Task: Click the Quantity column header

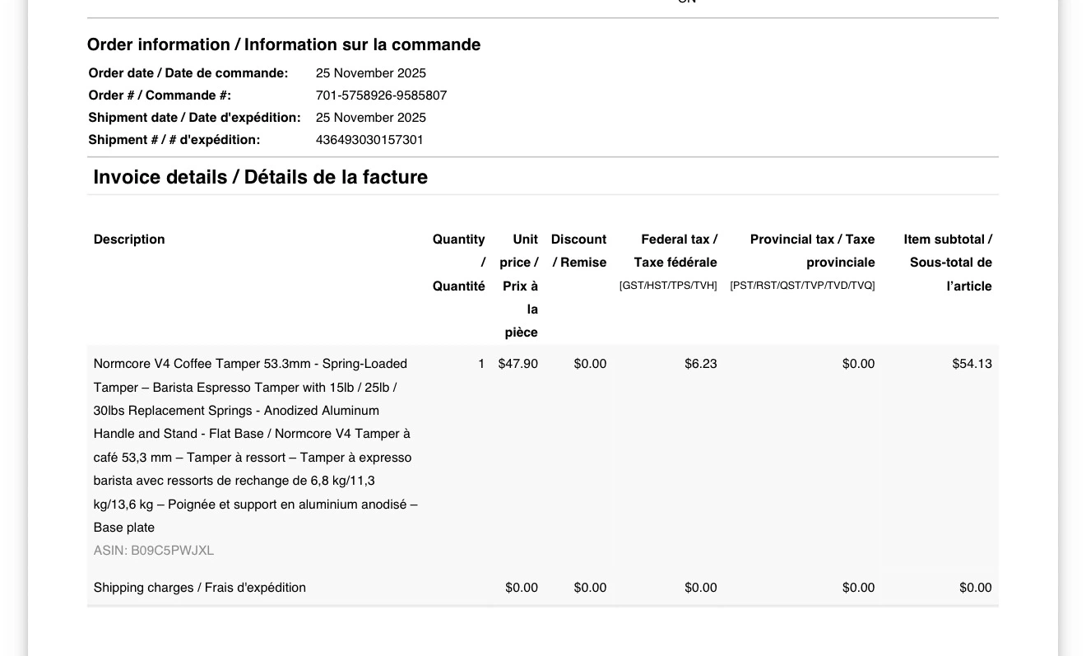Action: click(459, 263)
